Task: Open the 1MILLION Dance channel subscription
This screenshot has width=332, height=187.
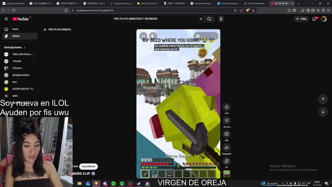Action: click(x=19, y=54)
